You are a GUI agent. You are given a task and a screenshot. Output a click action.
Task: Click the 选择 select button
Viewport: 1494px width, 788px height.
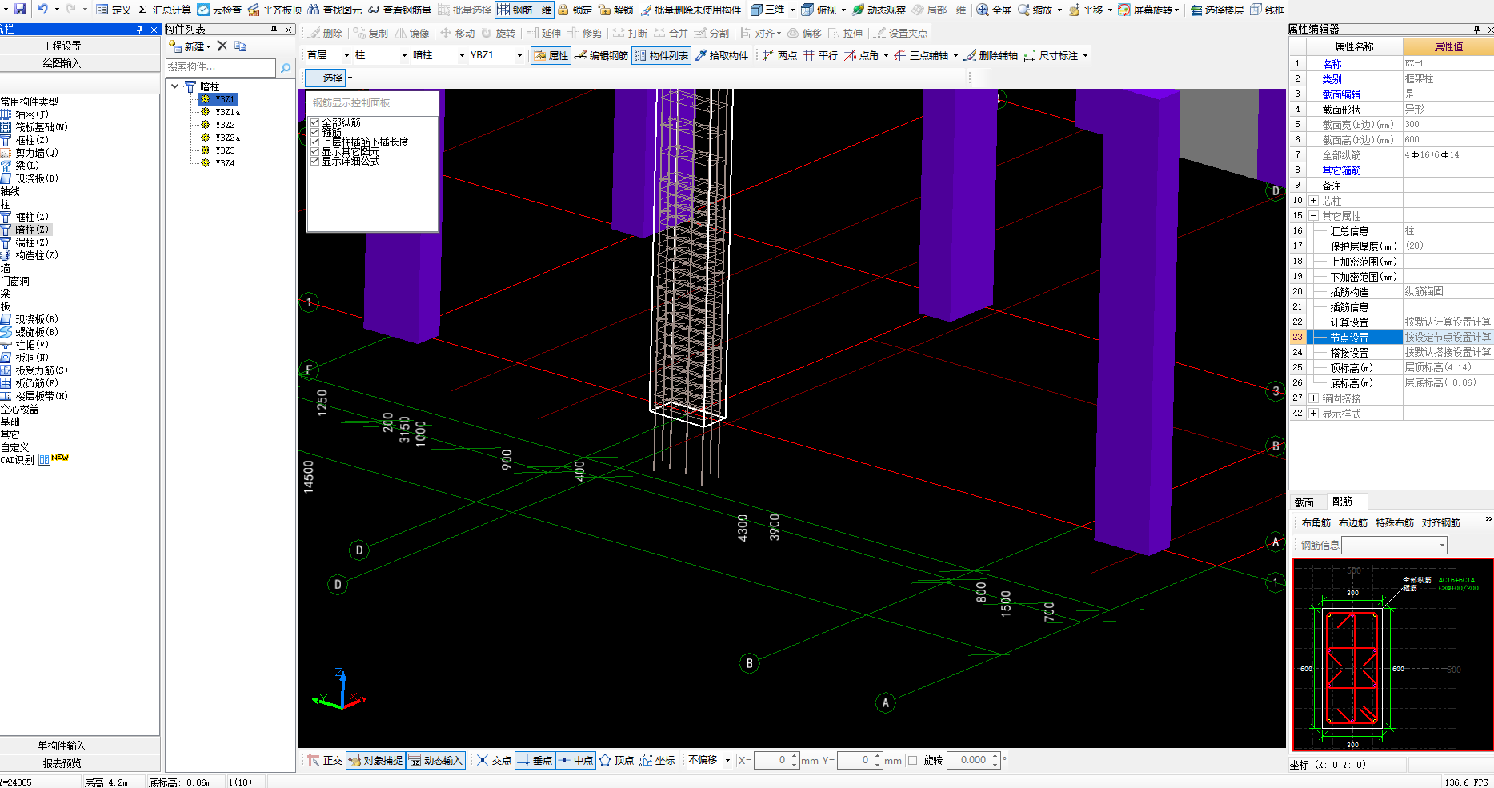pos(326,78)
